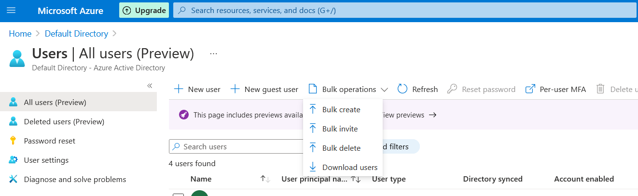The height and width of the screenshot is (196, 638).
Task: Click New guest user
Action: pos(264,89)
